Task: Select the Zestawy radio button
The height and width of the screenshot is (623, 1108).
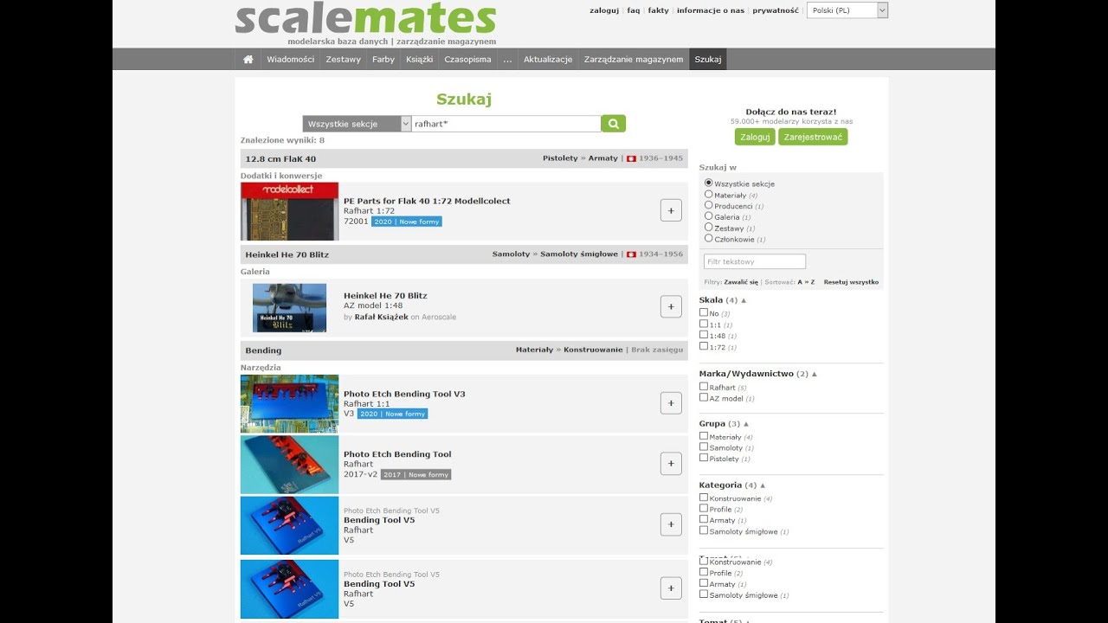Action: pos(709,228)
